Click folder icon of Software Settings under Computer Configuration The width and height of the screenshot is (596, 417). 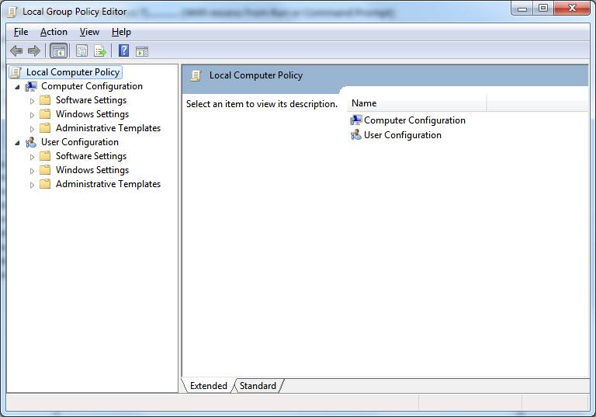coord(45,100)
